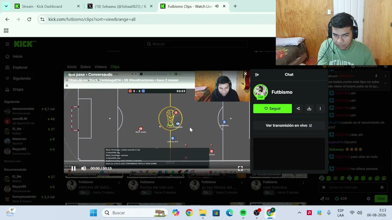
Task: Open the Windows Start menu
Action: [x=93, y=213]
